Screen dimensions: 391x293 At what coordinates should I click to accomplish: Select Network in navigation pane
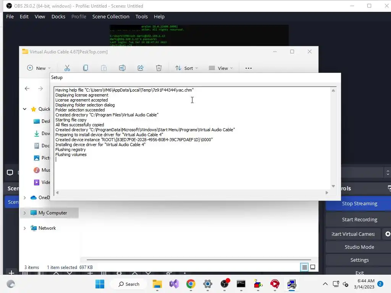[47, 228]
